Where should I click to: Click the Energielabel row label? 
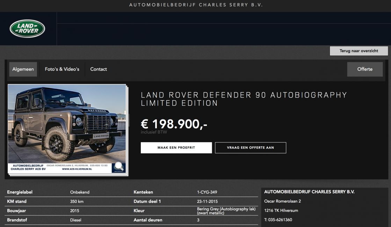point(20,192)
